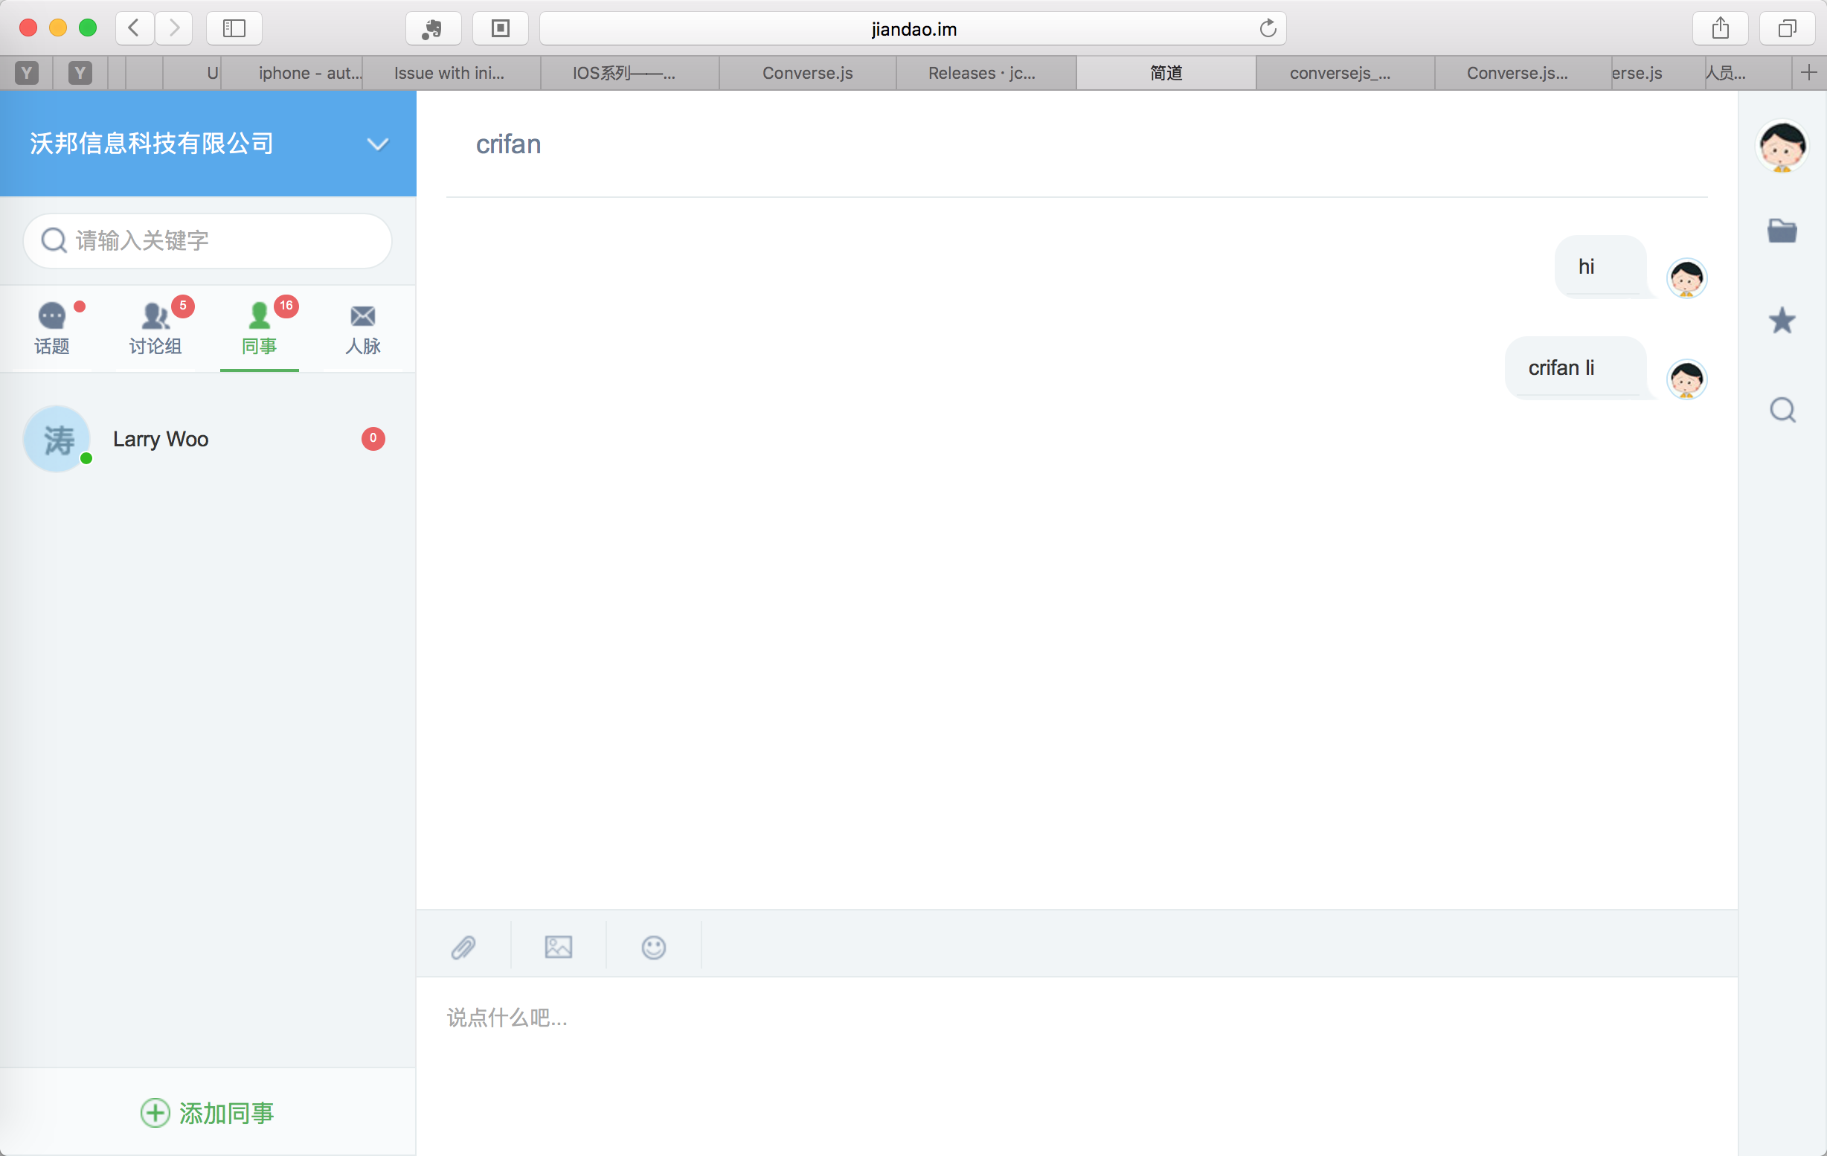Click the Safari page reload button

[x=1268, y=29]
